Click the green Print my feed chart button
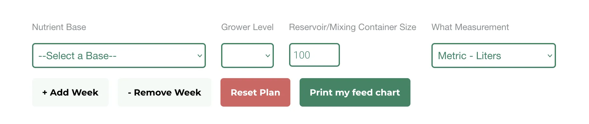This screenshot has width=589, height=124. coord(355,92)
